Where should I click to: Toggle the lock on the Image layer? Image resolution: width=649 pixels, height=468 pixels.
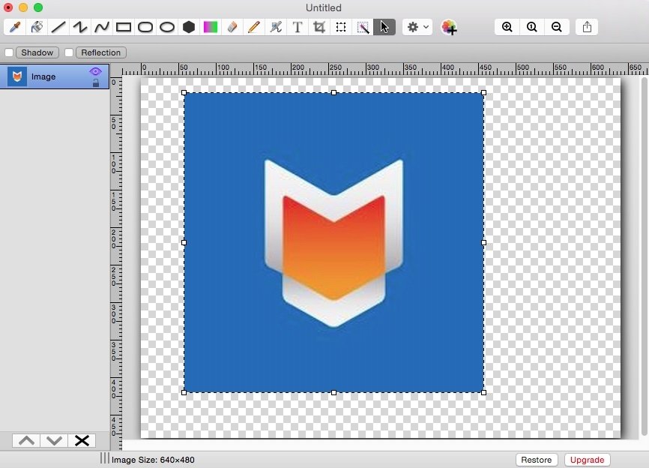96,82
